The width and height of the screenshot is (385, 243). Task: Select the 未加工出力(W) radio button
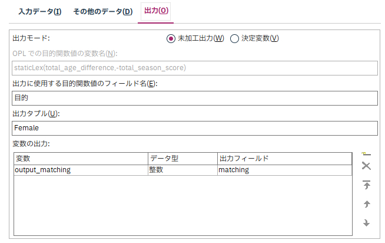pyautogui.click(x=171, y=38)
